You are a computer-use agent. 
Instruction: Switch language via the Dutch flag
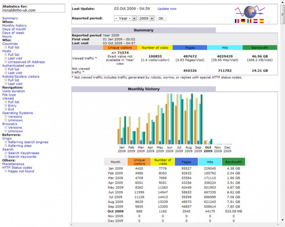255,21
